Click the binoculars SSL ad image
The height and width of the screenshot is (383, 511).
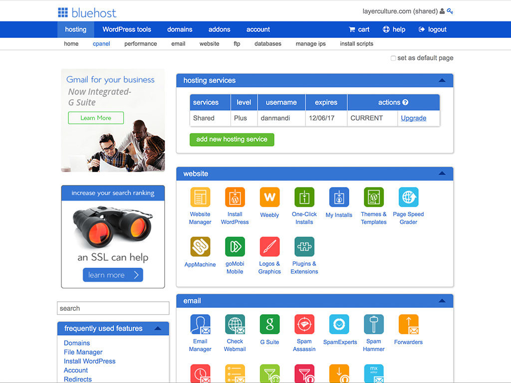(113, 227)
